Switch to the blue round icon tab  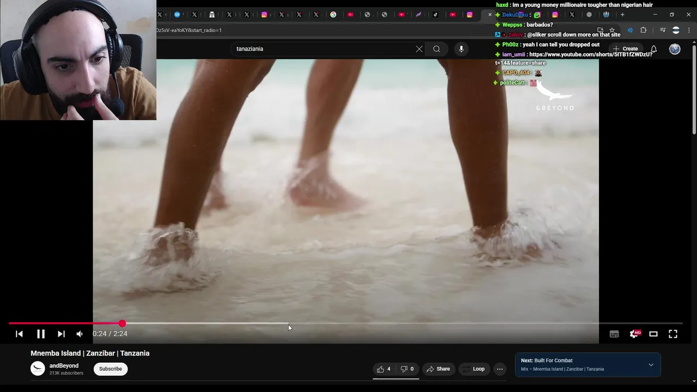click(177, 15)
